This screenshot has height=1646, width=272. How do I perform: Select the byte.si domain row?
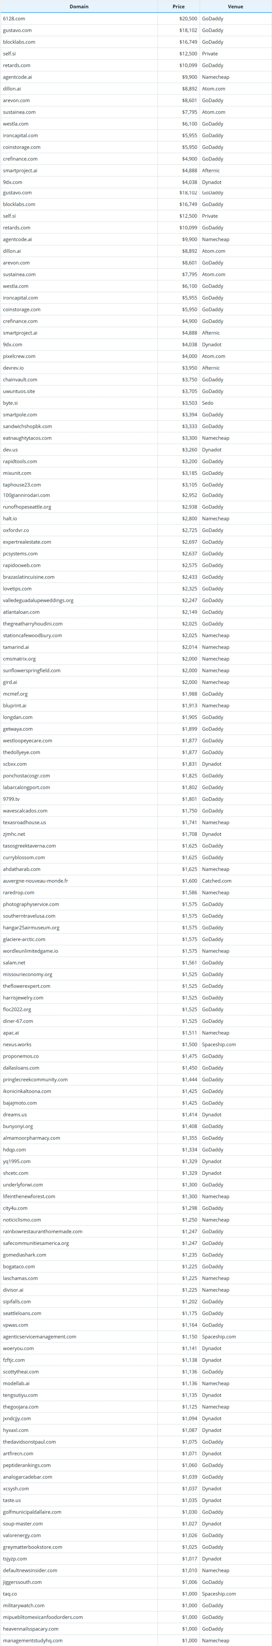[x=136, y=403]
